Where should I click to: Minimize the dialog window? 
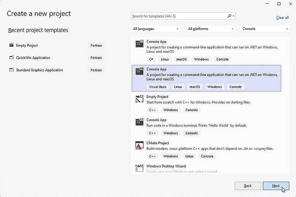267,4
